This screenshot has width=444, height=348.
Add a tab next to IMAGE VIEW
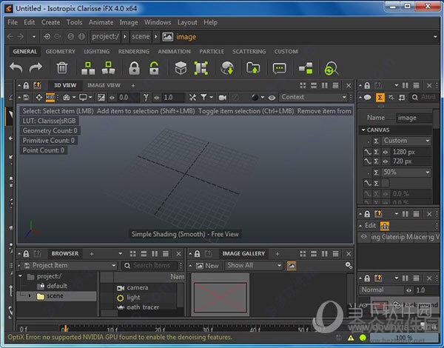(x=132, y=85)
